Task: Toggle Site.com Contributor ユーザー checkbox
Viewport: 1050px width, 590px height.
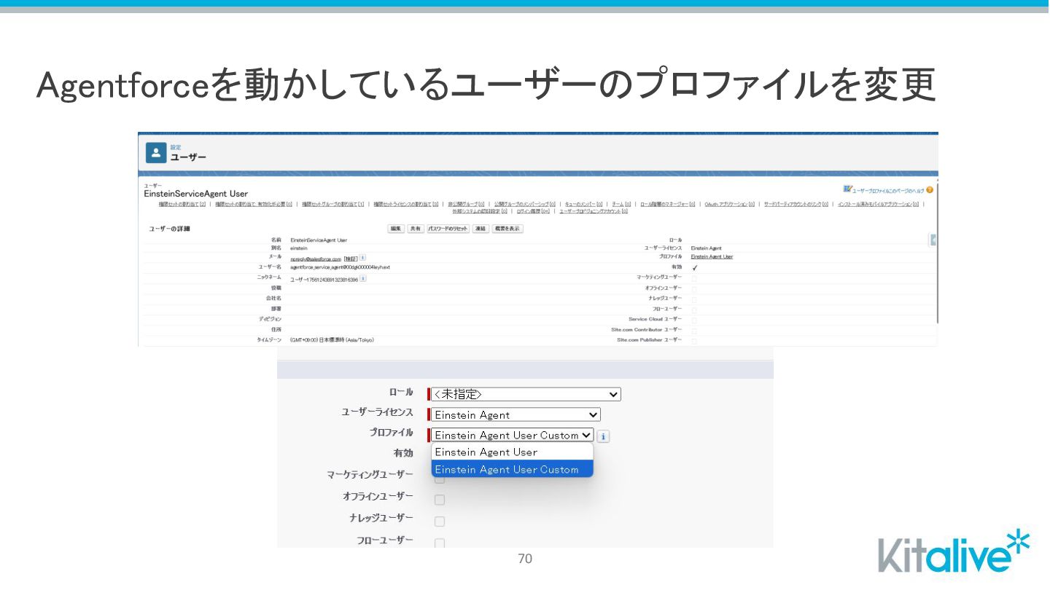Action: tap(694, 330)
